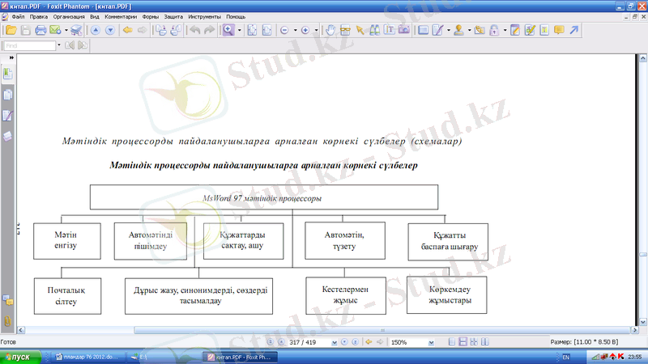Open the Файл menu
Image resolution: width=648 pixels, height=364 pixels.
click(x=18, y=16)
